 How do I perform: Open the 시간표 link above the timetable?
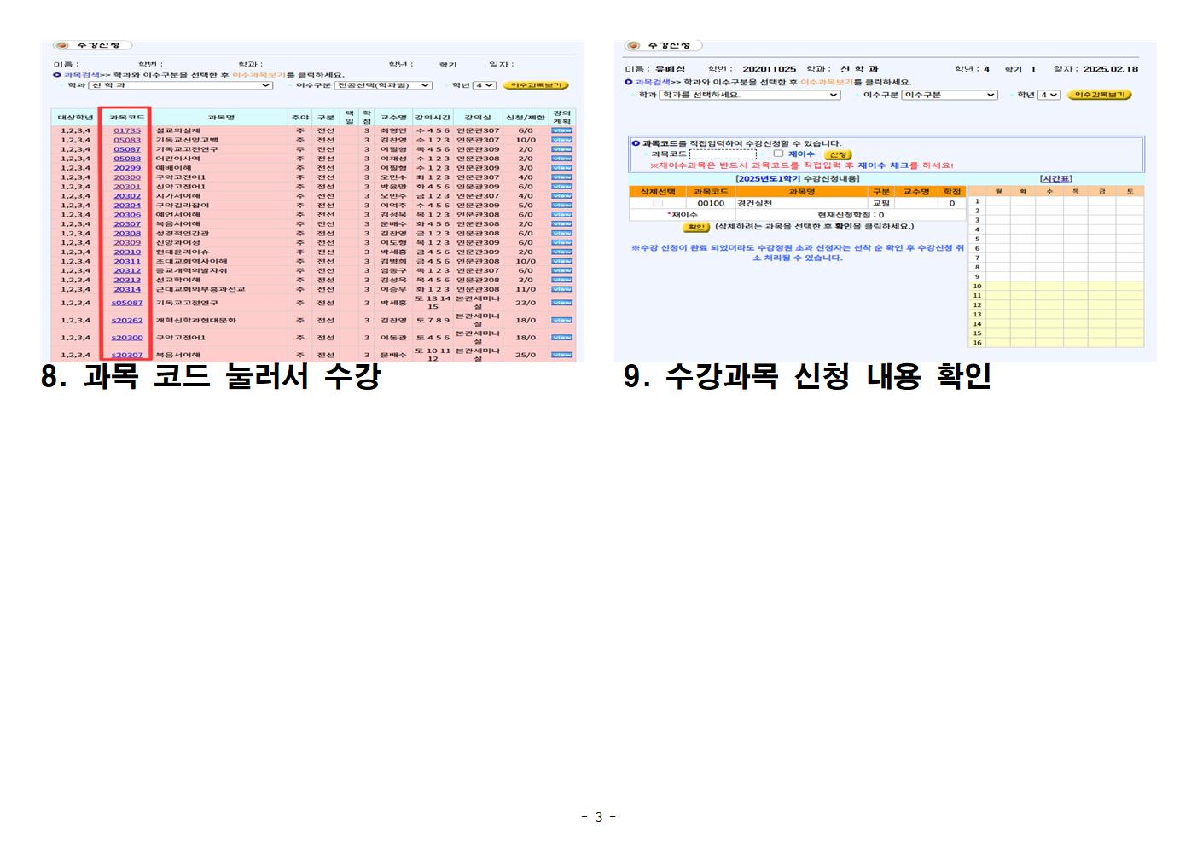1055,179
